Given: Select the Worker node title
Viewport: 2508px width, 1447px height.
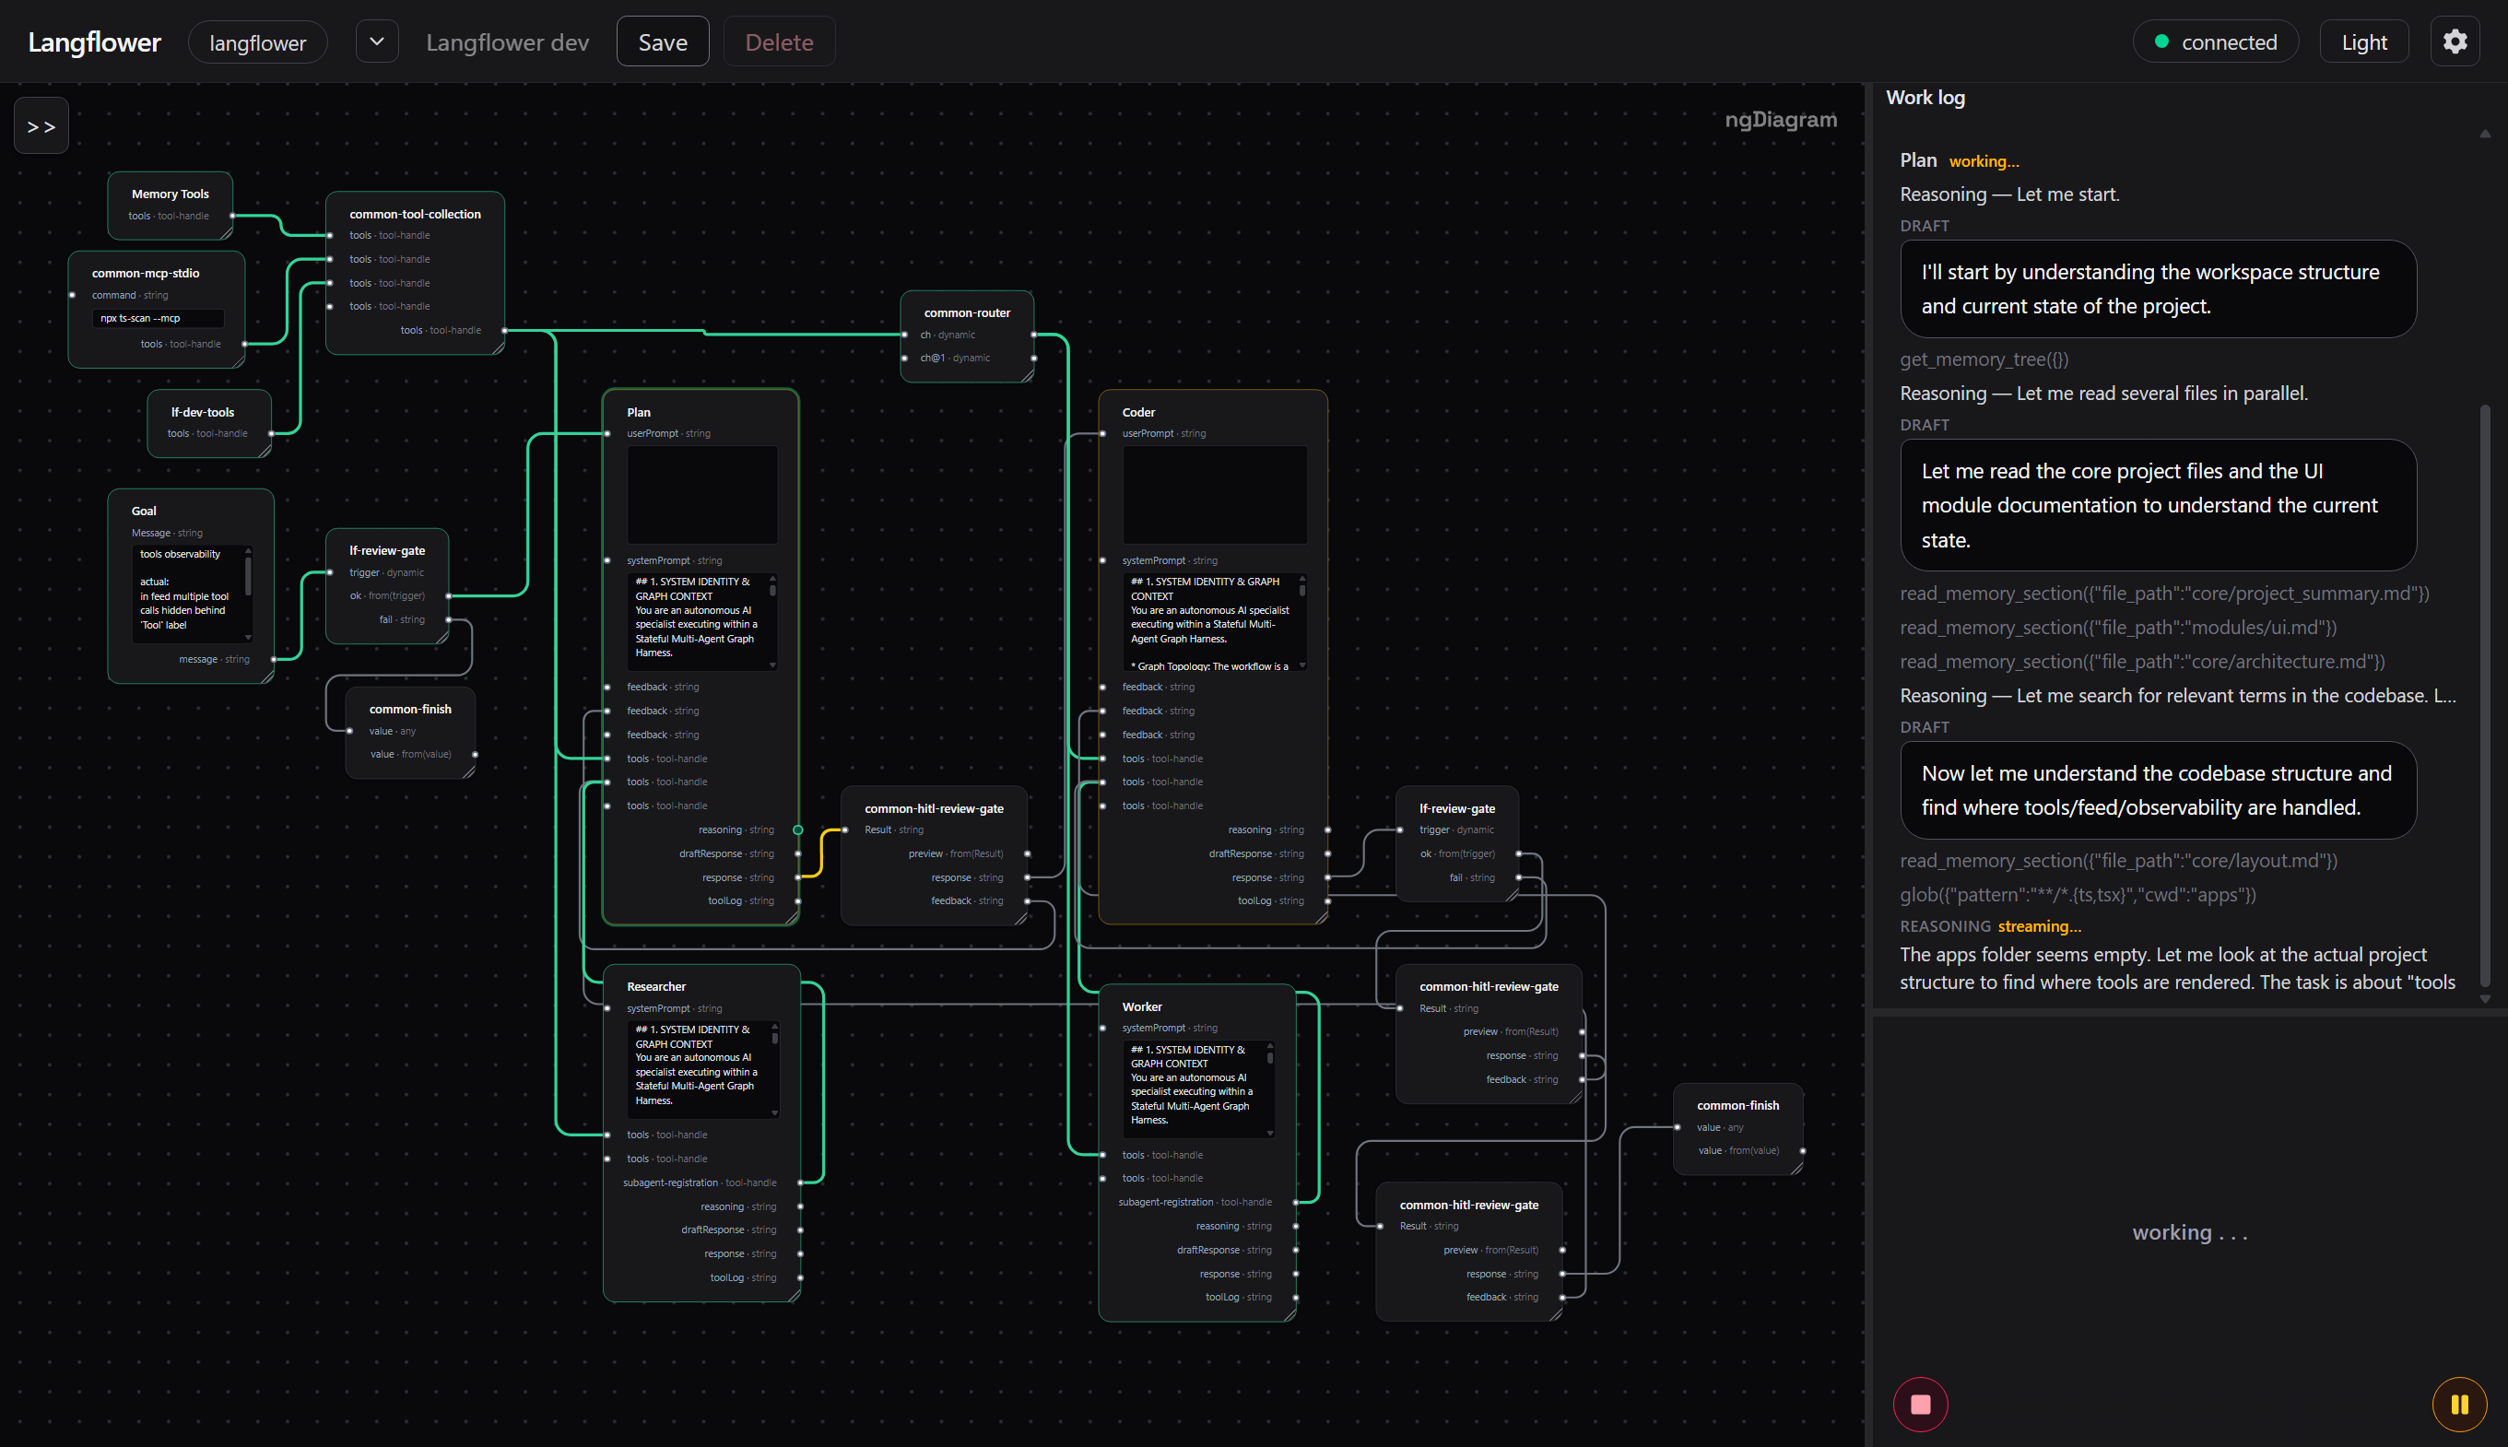Looking at the screenshot, I should pyautogui.click(x=1142, y=1006).
